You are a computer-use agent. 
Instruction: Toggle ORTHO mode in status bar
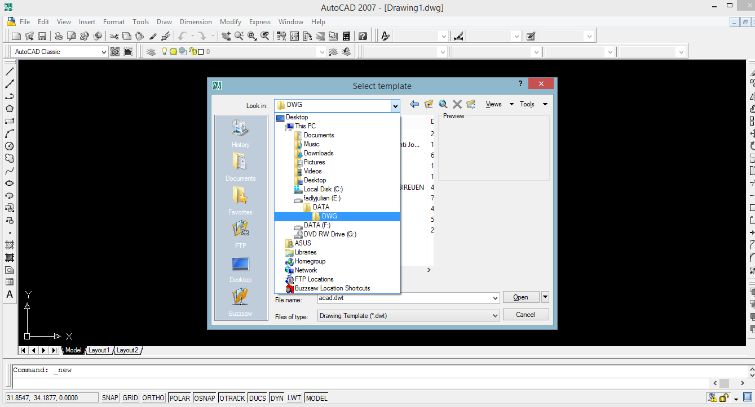point(153,398)
